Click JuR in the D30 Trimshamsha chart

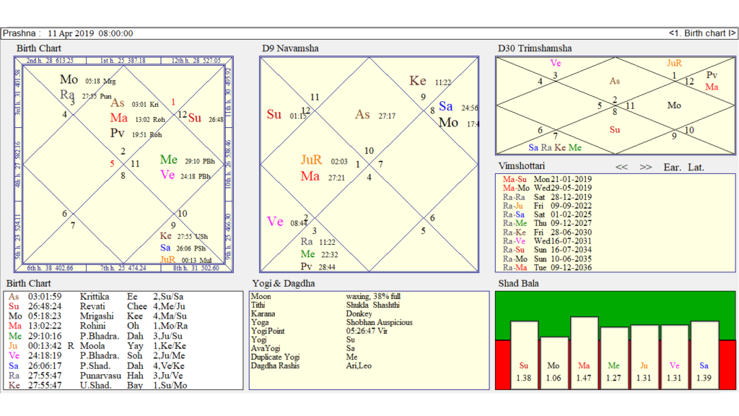pyautogui.click(x=674, y=64)
